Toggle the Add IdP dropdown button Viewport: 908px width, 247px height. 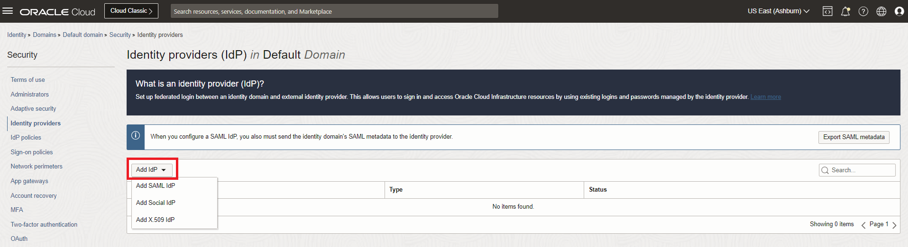(x=151, y=169)
